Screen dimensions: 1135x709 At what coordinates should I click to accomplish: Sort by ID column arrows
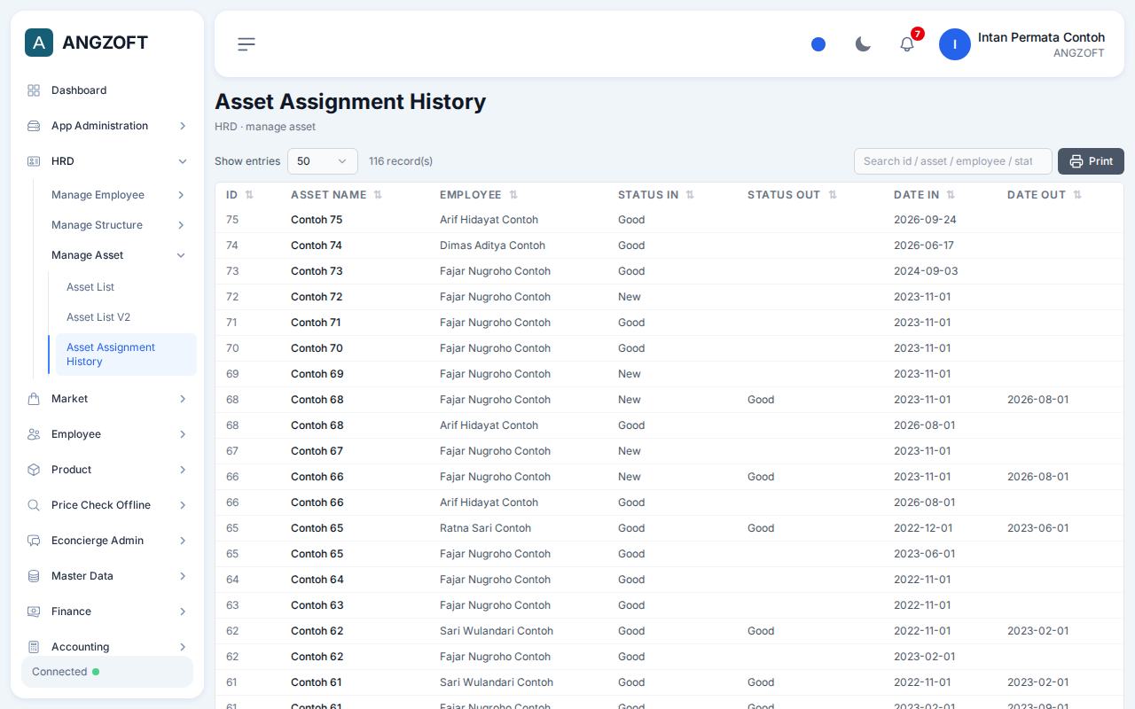point(249,195)
